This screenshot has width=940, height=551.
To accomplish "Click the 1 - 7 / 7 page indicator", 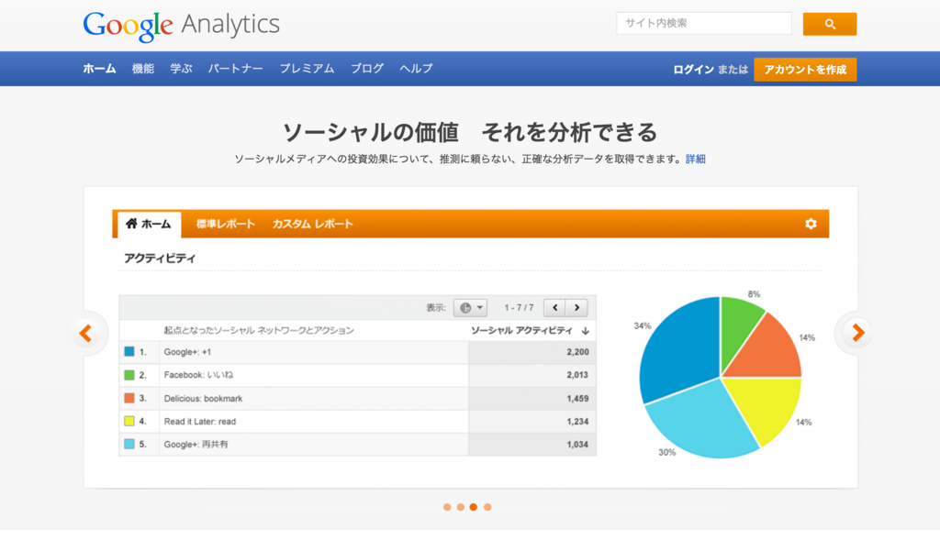I will (520, 308).
